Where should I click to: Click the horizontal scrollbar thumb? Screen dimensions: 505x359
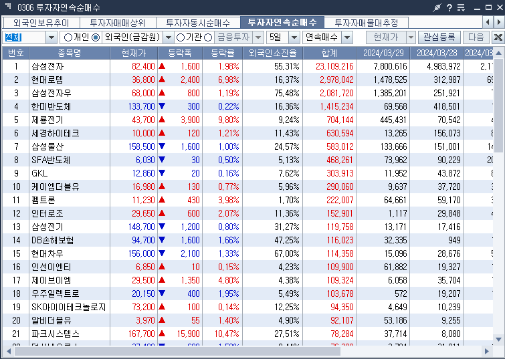177,351
